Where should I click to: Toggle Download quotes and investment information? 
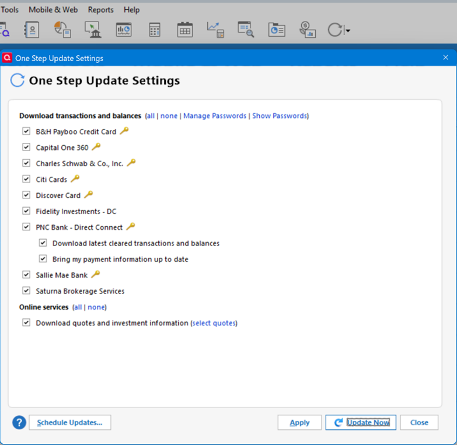(x=26, y=323)
